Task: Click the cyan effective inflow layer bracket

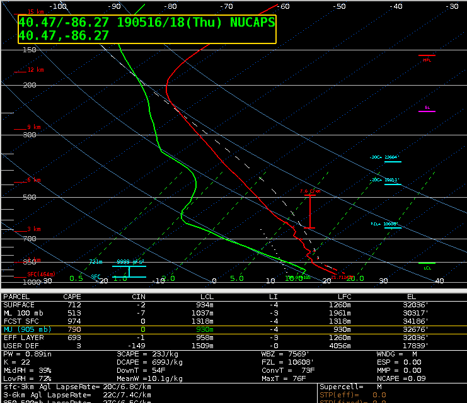Action: coord(129,271)
